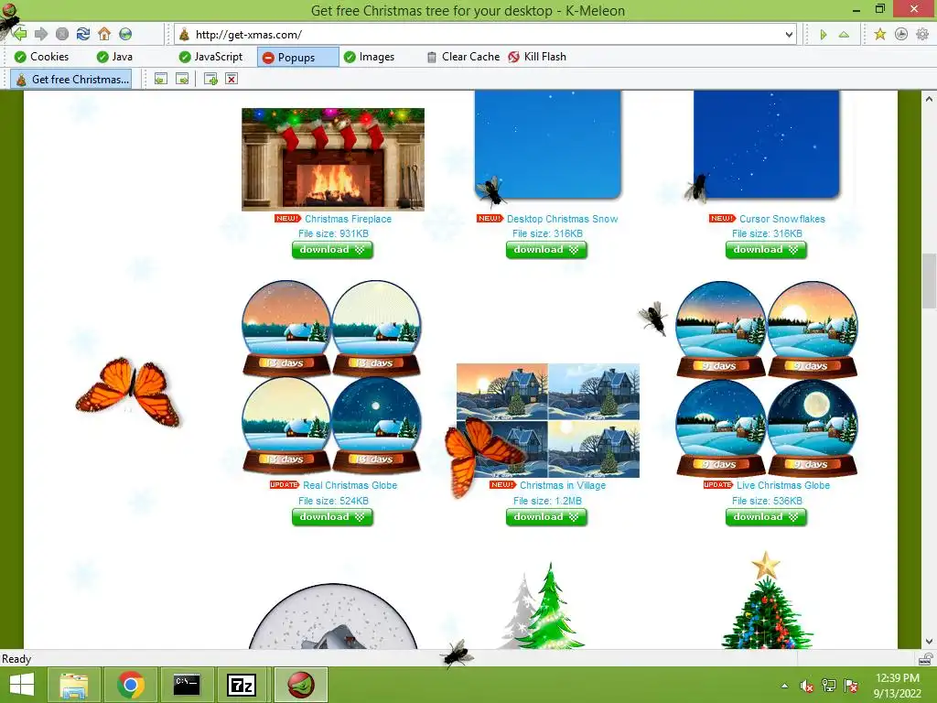Image resolution: width=937 pixels, height=703 pixels.
Task: Toggle Images loading
Action: 369,57
